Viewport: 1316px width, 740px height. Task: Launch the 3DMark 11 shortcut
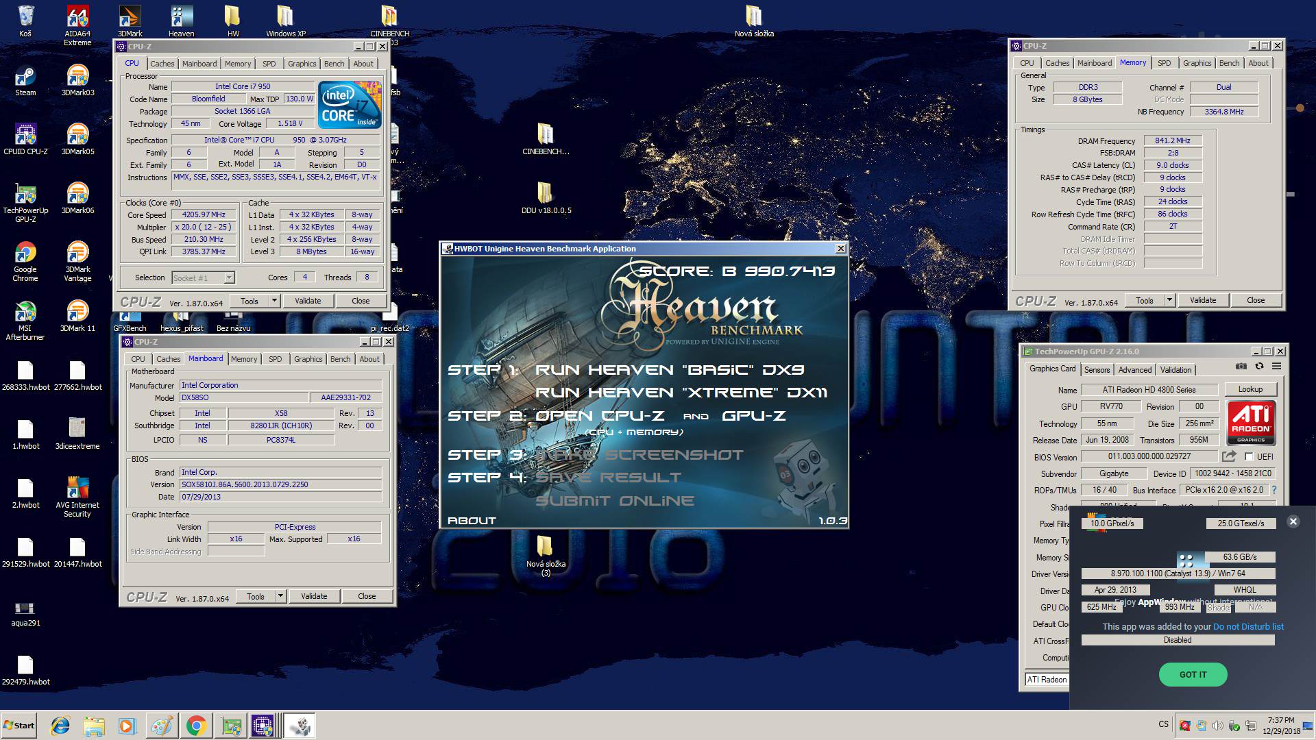77,316
